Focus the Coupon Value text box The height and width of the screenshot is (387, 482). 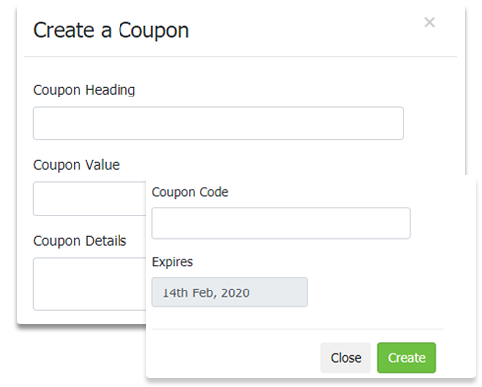(90, 199)
